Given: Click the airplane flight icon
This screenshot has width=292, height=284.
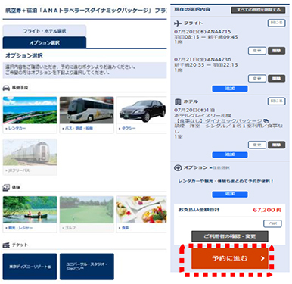Looking at the screenshot, I should pyautogui.click(x=178, y=23).
